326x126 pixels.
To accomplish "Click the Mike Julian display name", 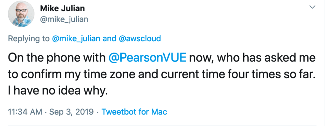I will tap(62, 9).
